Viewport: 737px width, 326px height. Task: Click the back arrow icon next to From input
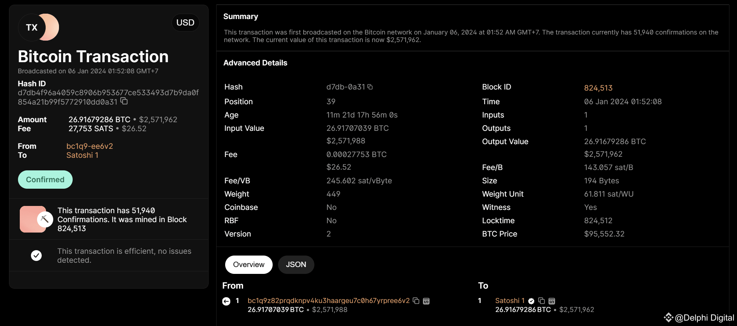click(x=226, y=301)
